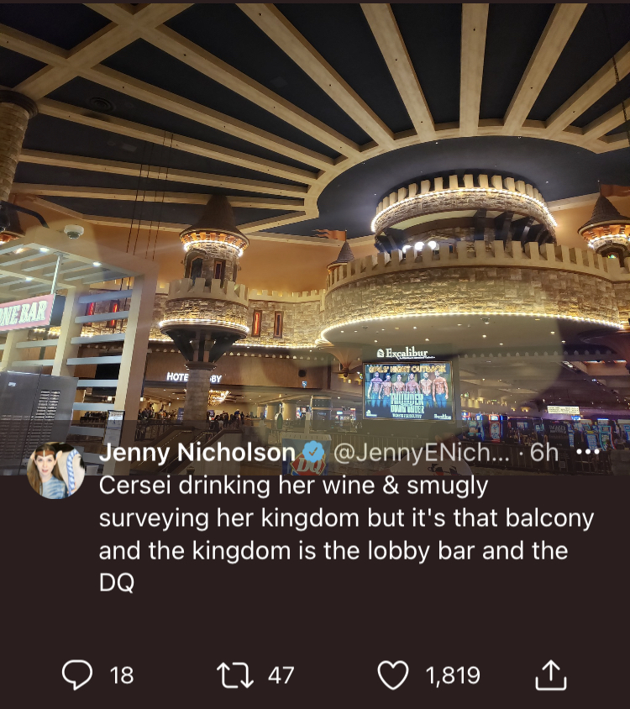Click the Excalibur logo above the screen
The height and width of the screenshot is (709, 630).
(x=403, y=352)
